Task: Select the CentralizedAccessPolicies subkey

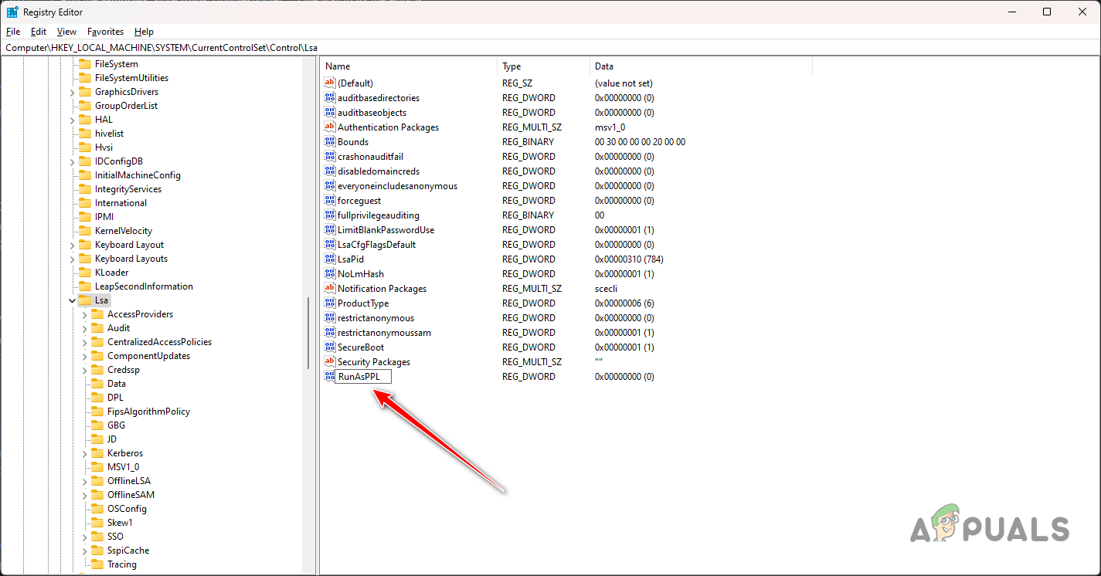Action: coord(159,342)
